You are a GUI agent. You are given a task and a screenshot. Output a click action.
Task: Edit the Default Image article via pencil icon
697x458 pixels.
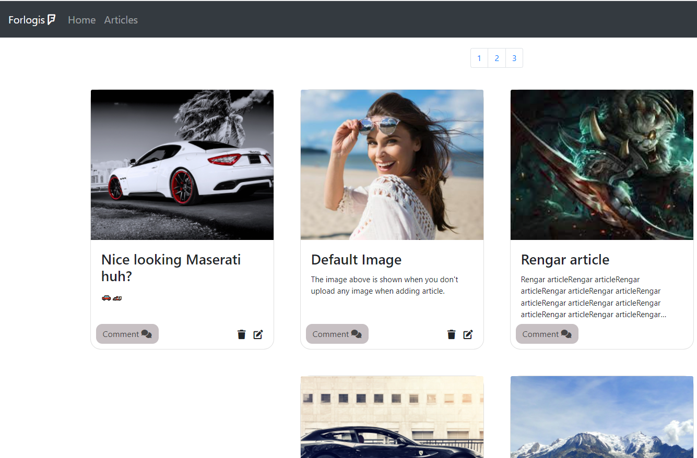point(468,334)
